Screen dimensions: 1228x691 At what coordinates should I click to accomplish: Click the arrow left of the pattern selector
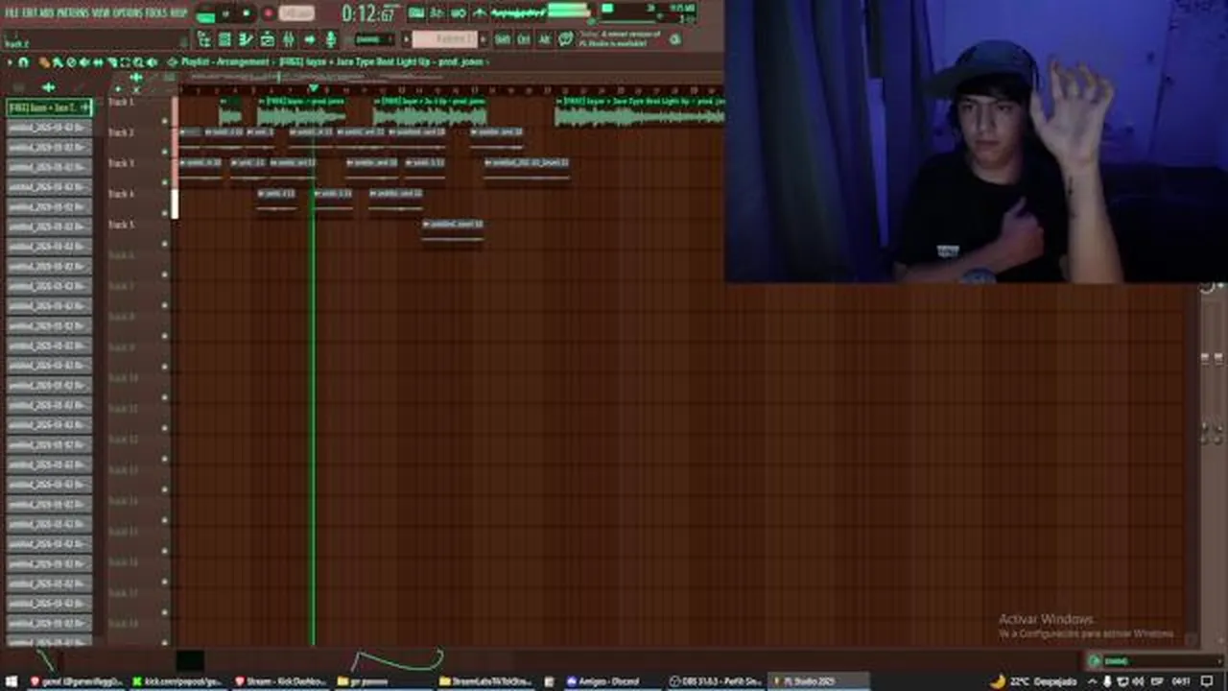pos(406,39)
